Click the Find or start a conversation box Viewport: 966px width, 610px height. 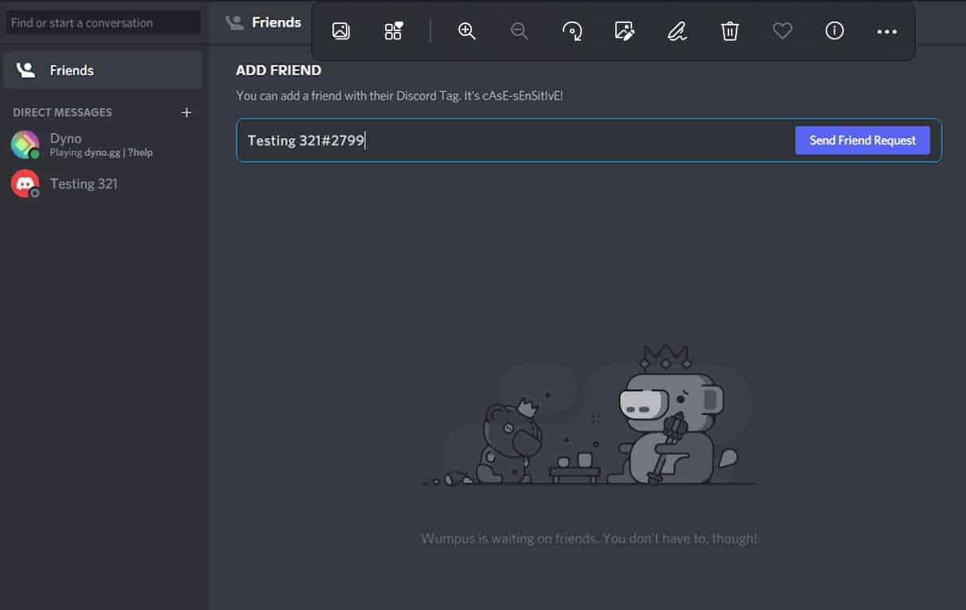pos(103,23)
